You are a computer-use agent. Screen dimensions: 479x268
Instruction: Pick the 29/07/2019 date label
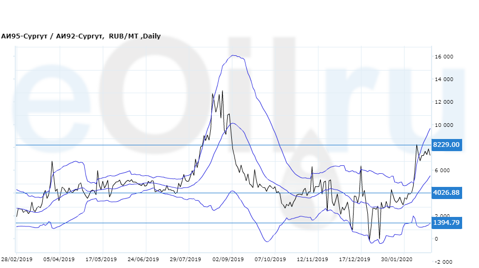pos(185,259)
